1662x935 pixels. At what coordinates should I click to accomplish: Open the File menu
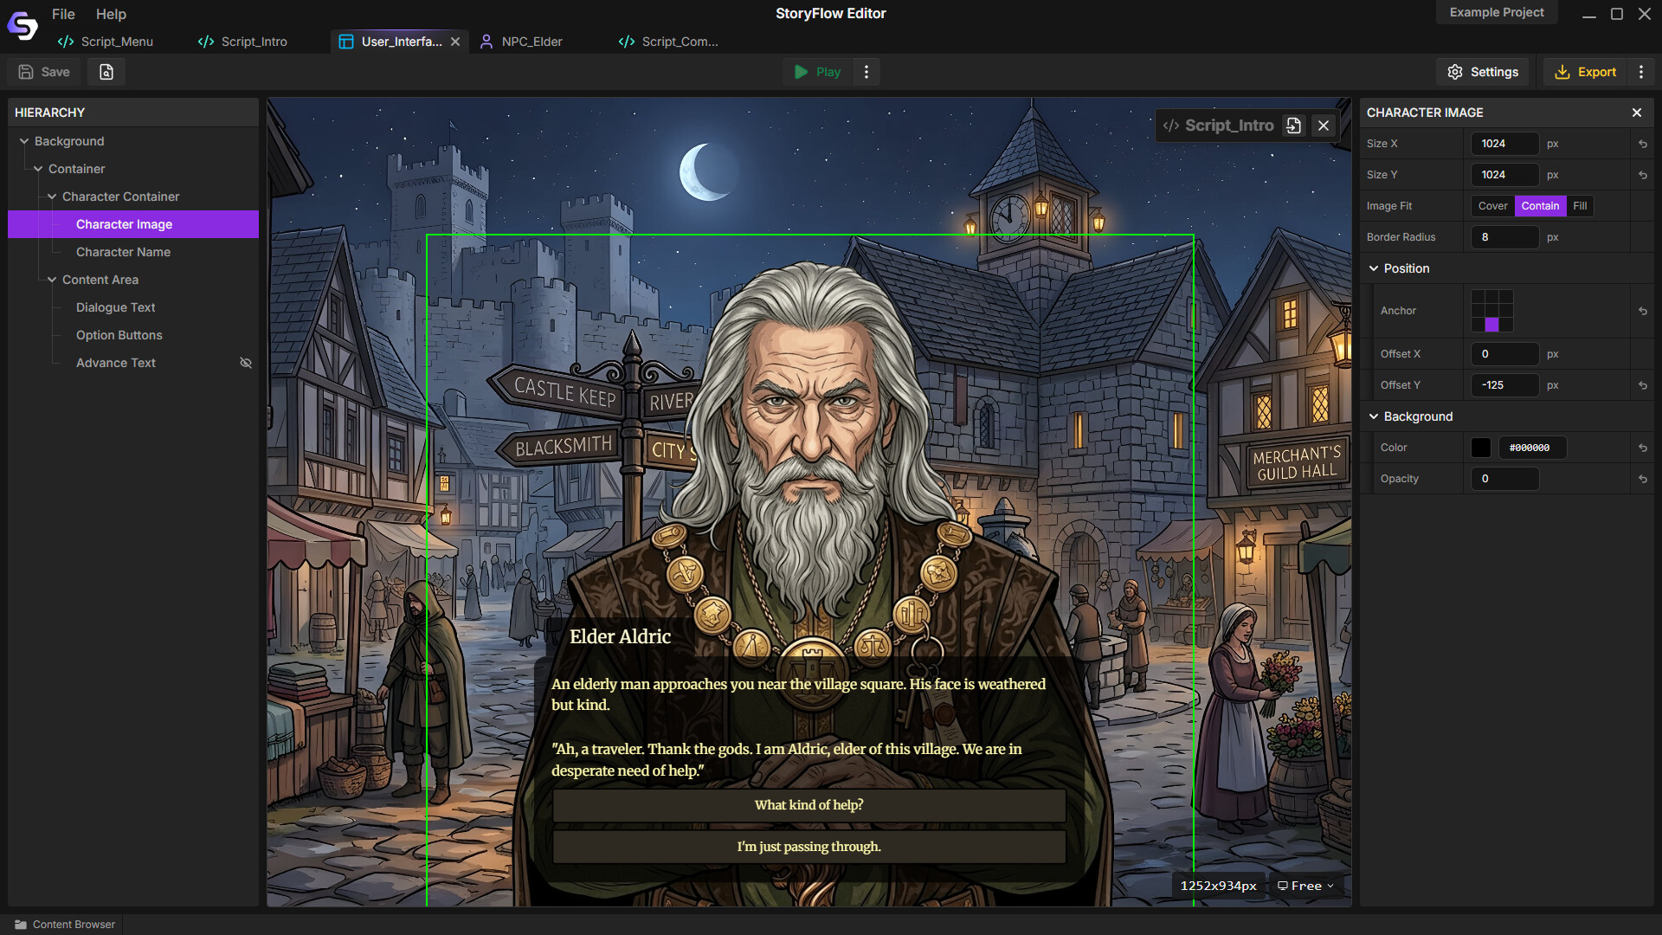[x=62, y=14]
